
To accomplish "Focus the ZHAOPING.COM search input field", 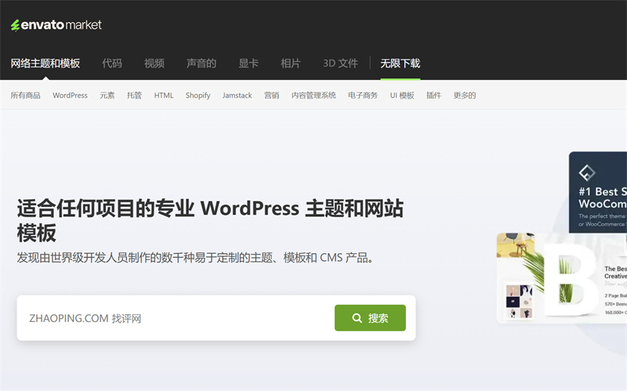I will click(x=176, y=318).
